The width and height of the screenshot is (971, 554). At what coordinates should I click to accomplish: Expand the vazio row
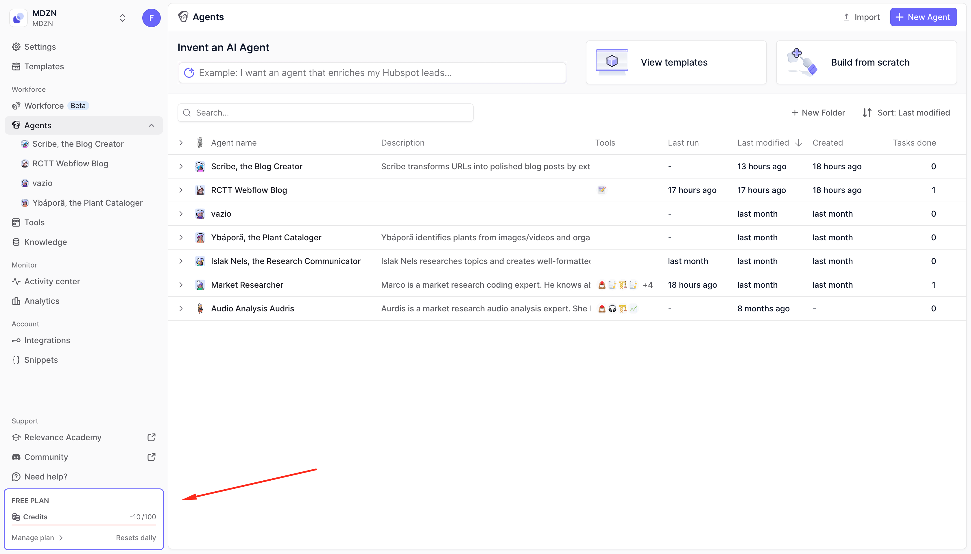[181, 213]
